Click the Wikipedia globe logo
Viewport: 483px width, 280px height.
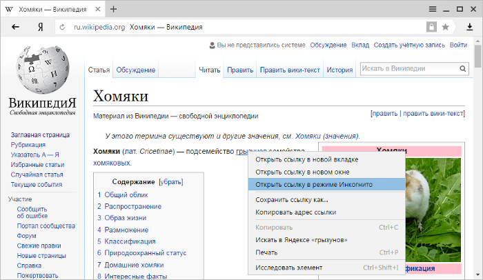click(43, 69)
